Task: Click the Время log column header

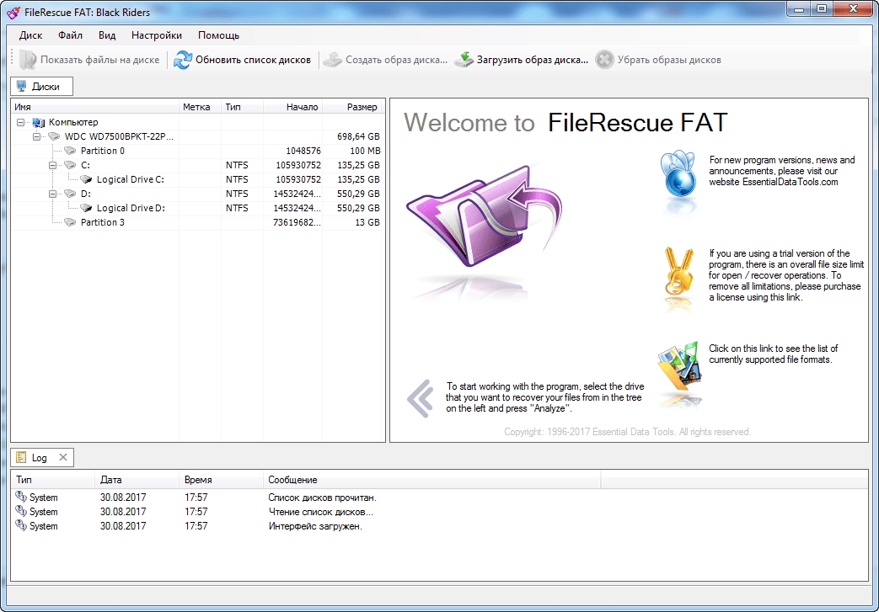Action: pyautogui.click(x=221, y=480)
